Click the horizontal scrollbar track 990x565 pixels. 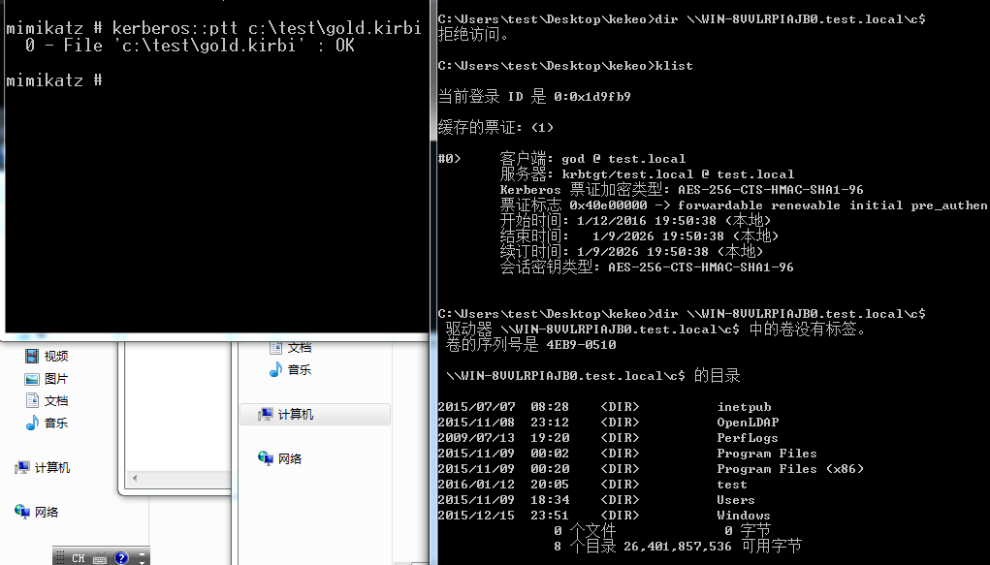tap(185, 479)
